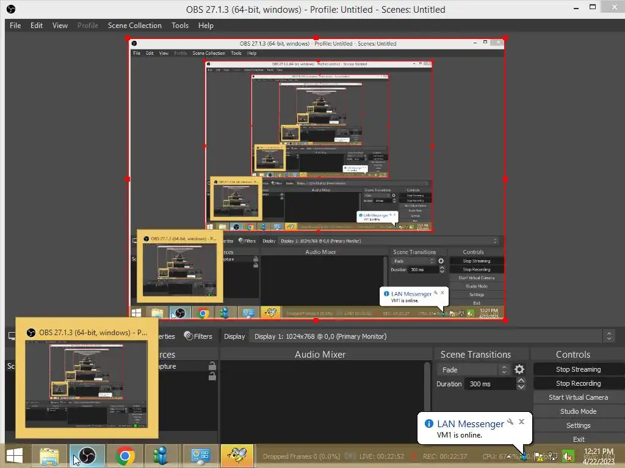Open the File menu
Viewport: 625px width, 468px height.
[x=15, y=26]
